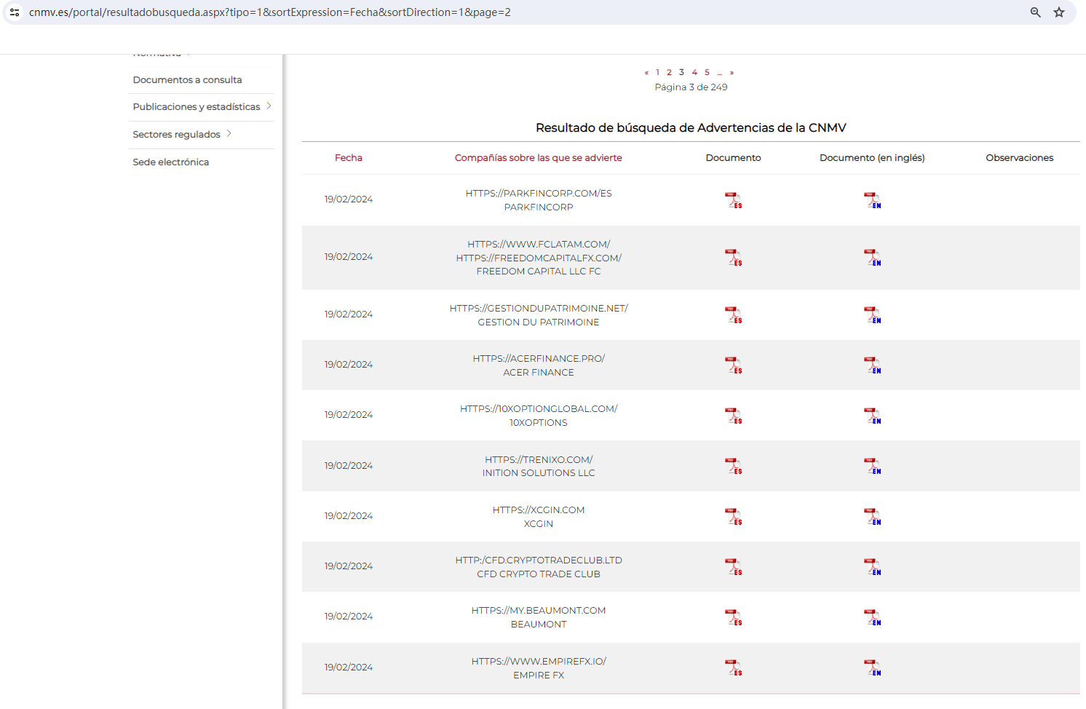Viewport: 1086px width, 709px height.
Task: Expand Publicaciones y estadísticas submenu arrow
Action: (269, 106)
